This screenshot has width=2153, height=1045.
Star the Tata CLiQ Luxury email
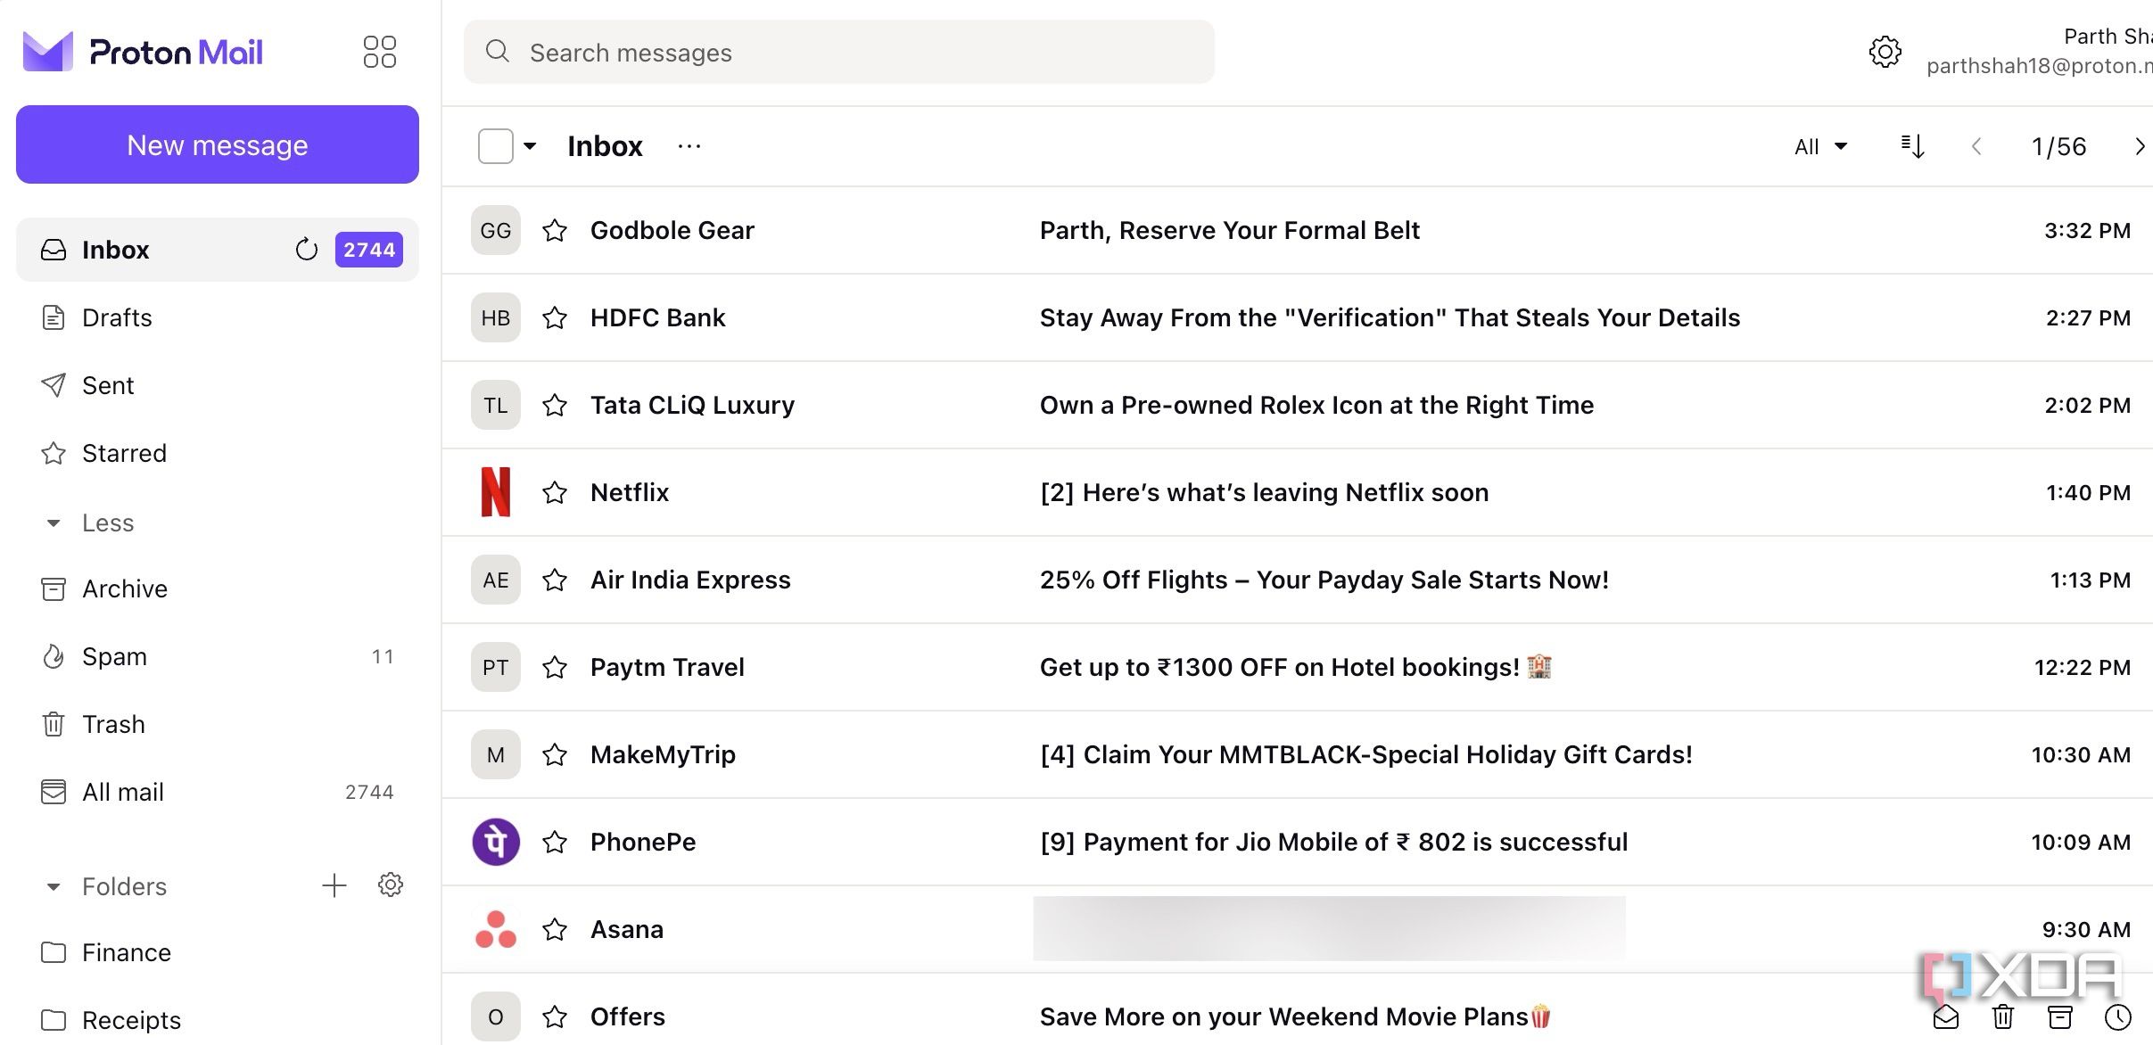[x=555, y=406]
